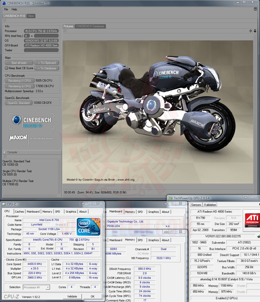260x302 pixels.
Task: Select the CPU tab in the front CPU-Z window
Action: [7, 211]
